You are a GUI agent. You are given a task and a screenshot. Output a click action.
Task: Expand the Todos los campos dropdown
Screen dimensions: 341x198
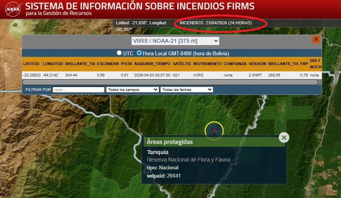pos(132,90)
